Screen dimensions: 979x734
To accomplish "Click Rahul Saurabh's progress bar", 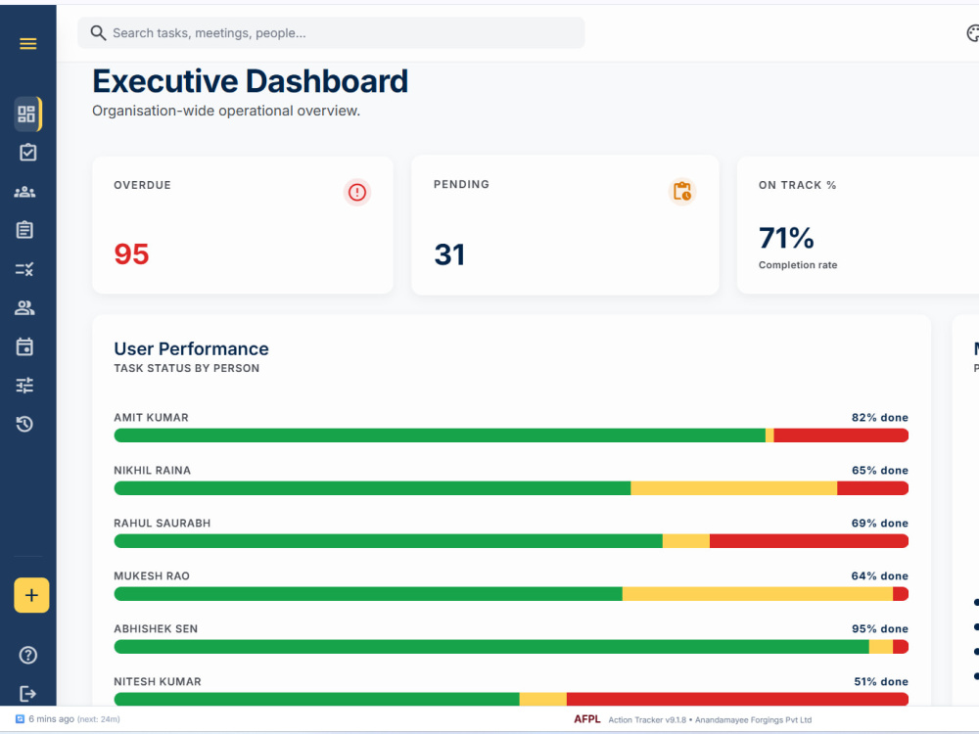I will pos(511,541).
